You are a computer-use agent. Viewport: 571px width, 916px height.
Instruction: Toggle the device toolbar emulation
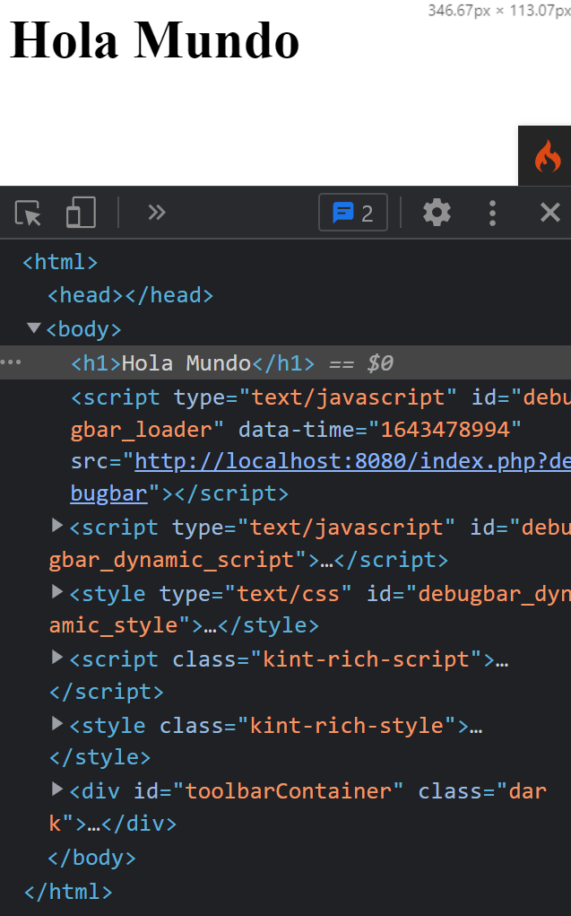click(81, 214)
